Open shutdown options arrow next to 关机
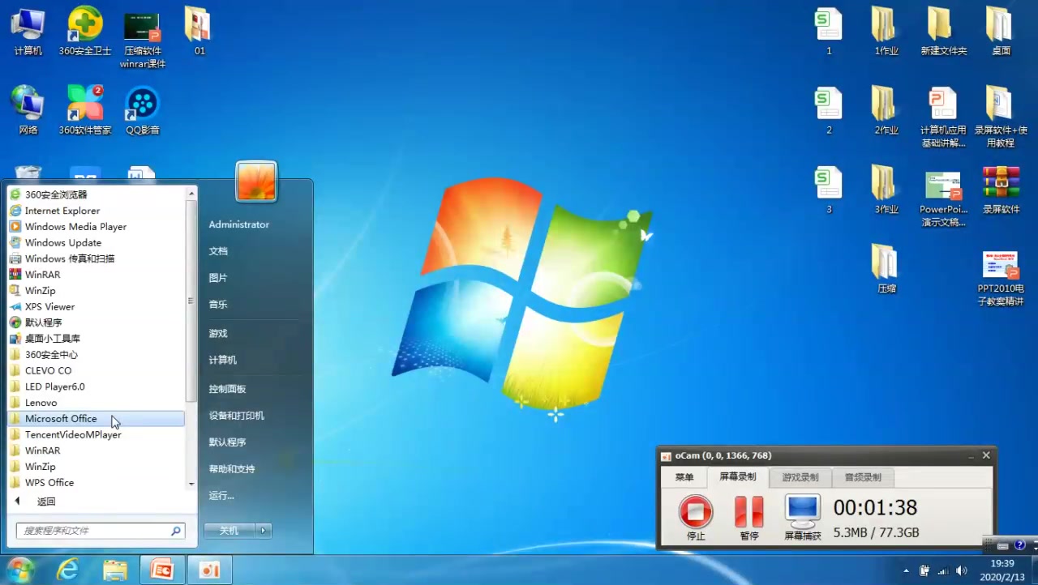This screenshot has width=1038, height=585. pos(263,531)
